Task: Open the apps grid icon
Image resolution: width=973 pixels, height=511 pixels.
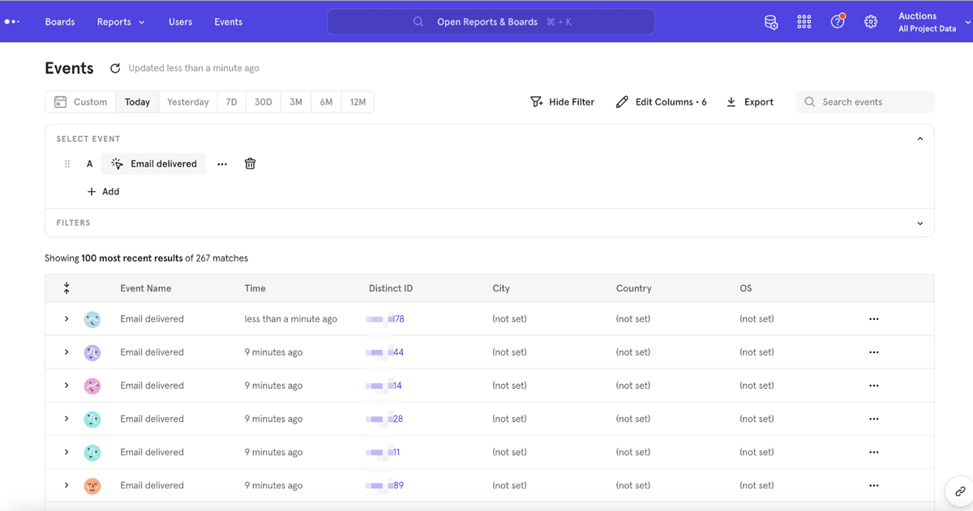Action: (x=804, y=22)
